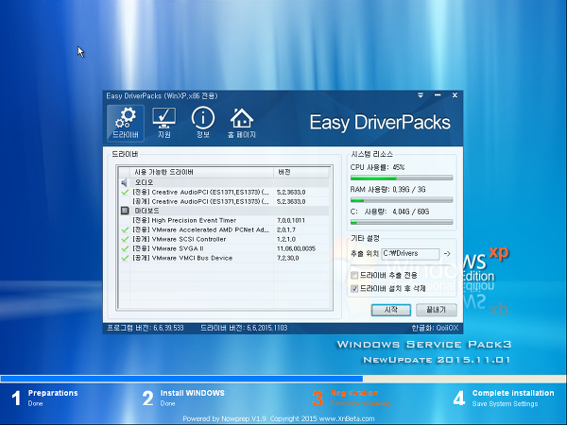Click the blue setup progress bar
The width and height of the screenshot is (567, 425).
click(181, 379)
